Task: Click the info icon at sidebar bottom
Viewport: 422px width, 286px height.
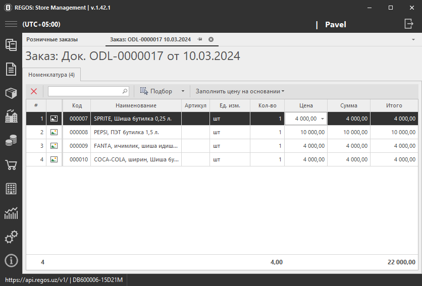Action: click(x=11, y=260)
